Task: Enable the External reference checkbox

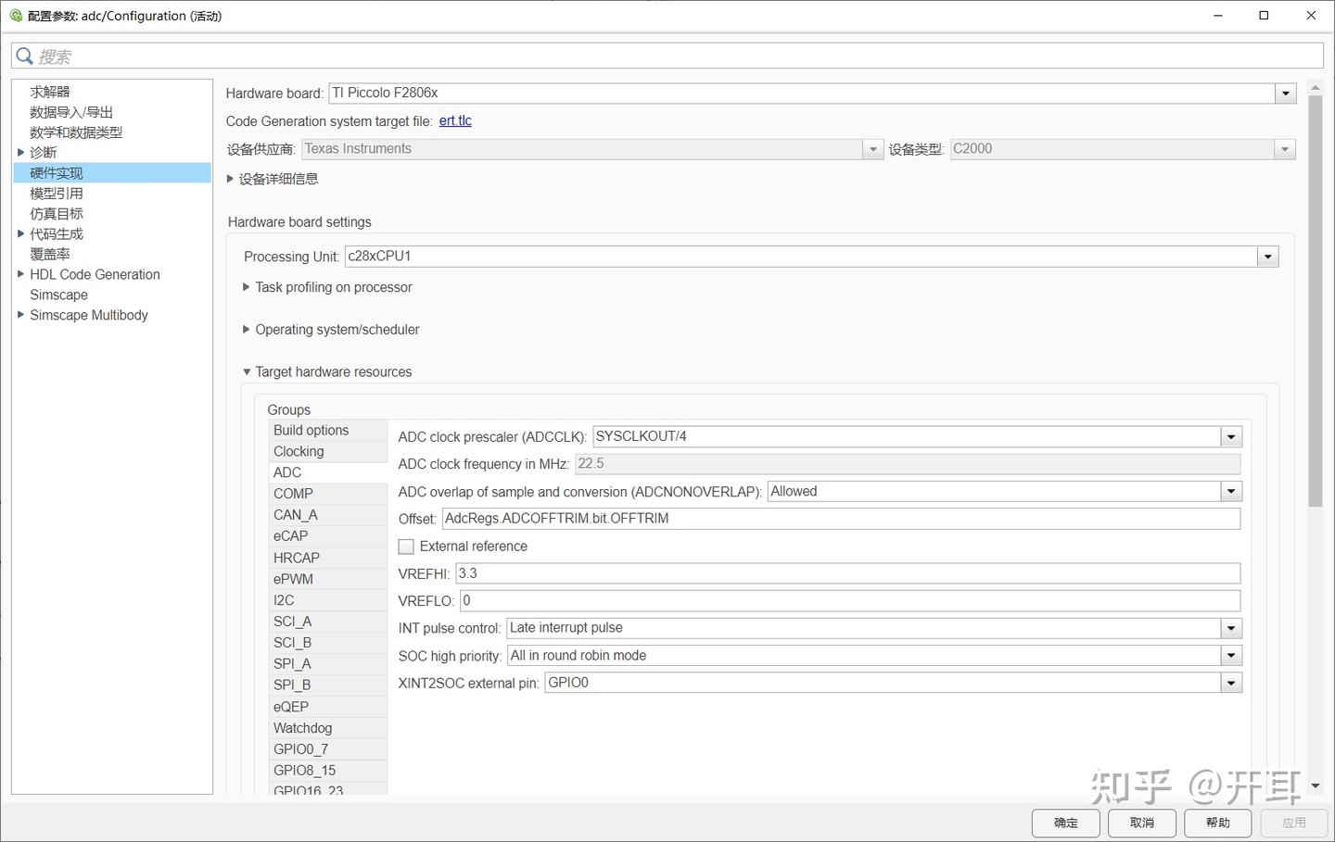Action: coord(406,547)
